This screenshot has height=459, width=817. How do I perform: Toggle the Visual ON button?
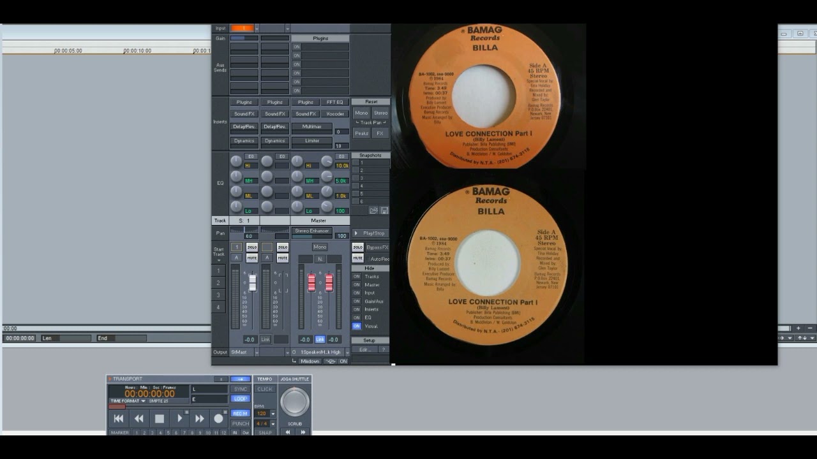pos(357,326)
